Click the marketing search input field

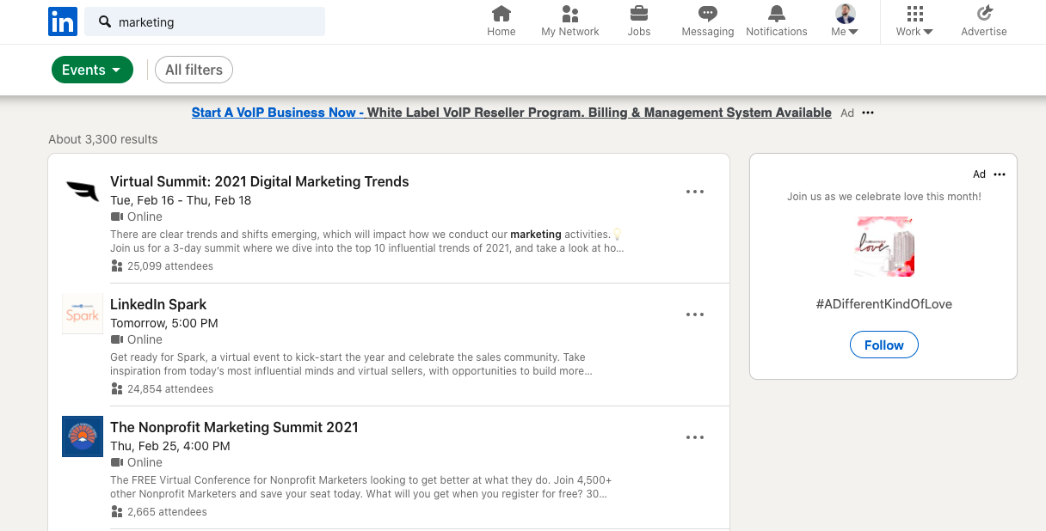tap(205, 21)
